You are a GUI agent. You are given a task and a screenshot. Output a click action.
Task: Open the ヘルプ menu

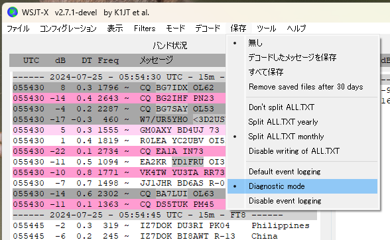(296, 29)
